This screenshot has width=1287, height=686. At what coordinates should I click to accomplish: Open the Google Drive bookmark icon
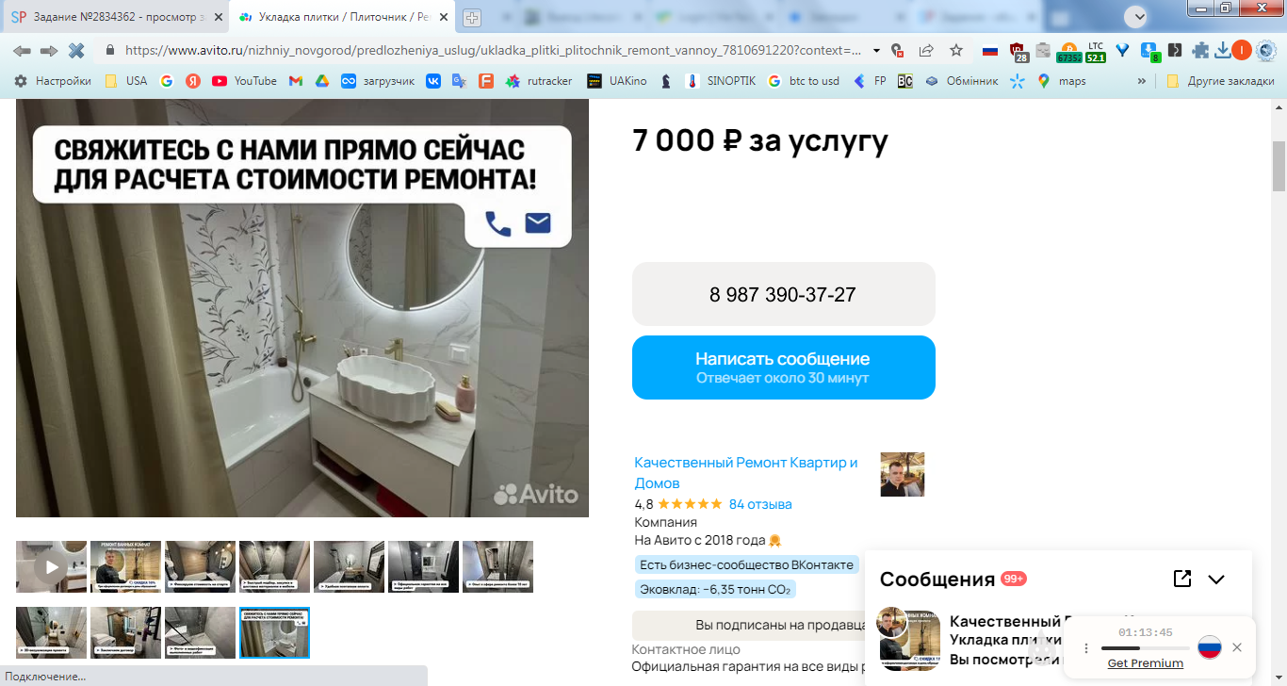click(x=321, y=81)
